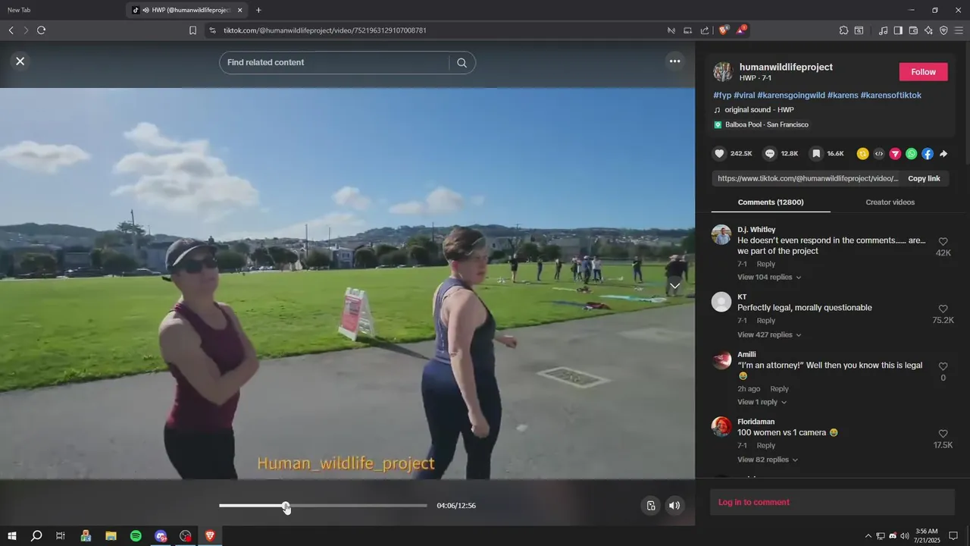This screenshot has height=546, width=970.
Task: Go back in browser history
Action: point(11,30)
